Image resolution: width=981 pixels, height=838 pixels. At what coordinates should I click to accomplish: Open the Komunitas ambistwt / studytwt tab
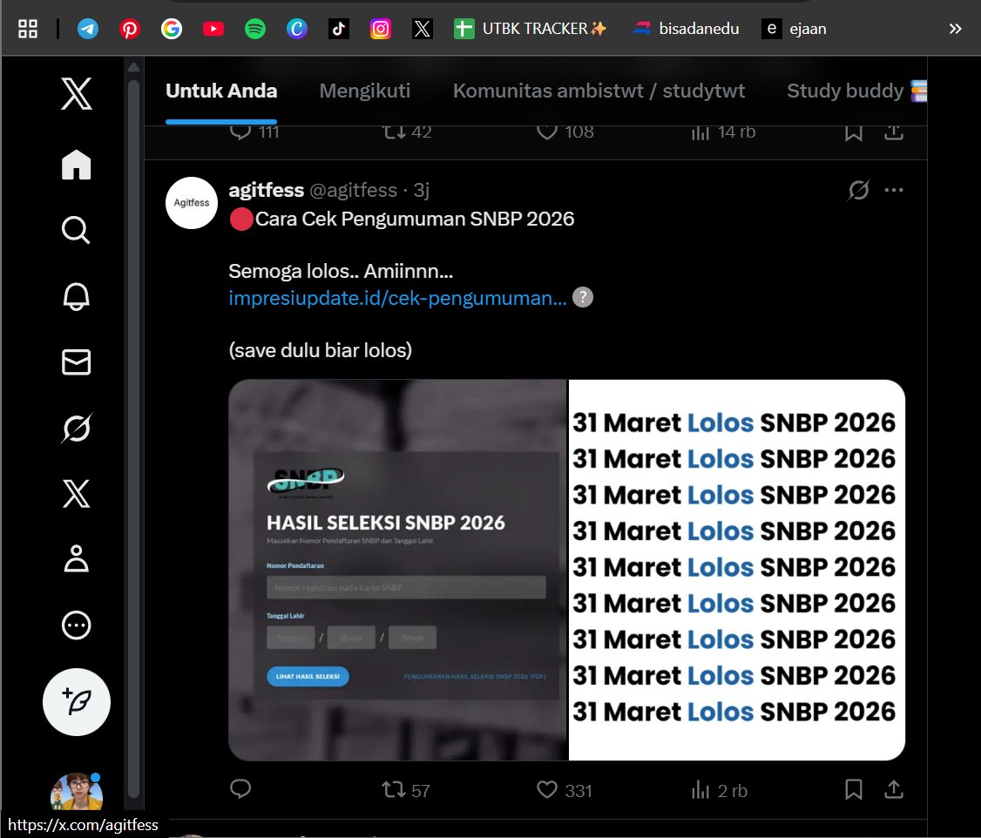(x=599, y=90)
